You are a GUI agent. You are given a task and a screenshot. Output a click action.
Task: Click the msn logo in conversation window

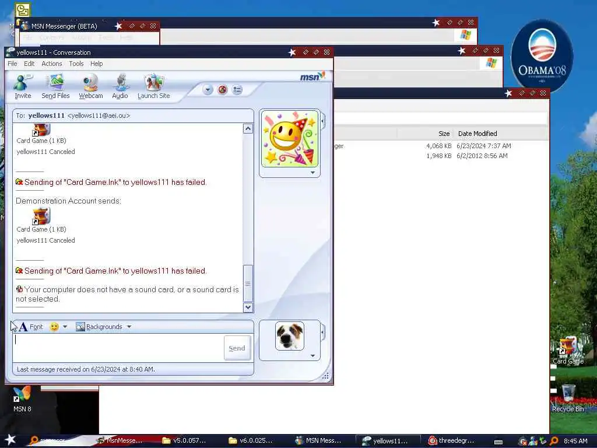[x=312, y=76]
